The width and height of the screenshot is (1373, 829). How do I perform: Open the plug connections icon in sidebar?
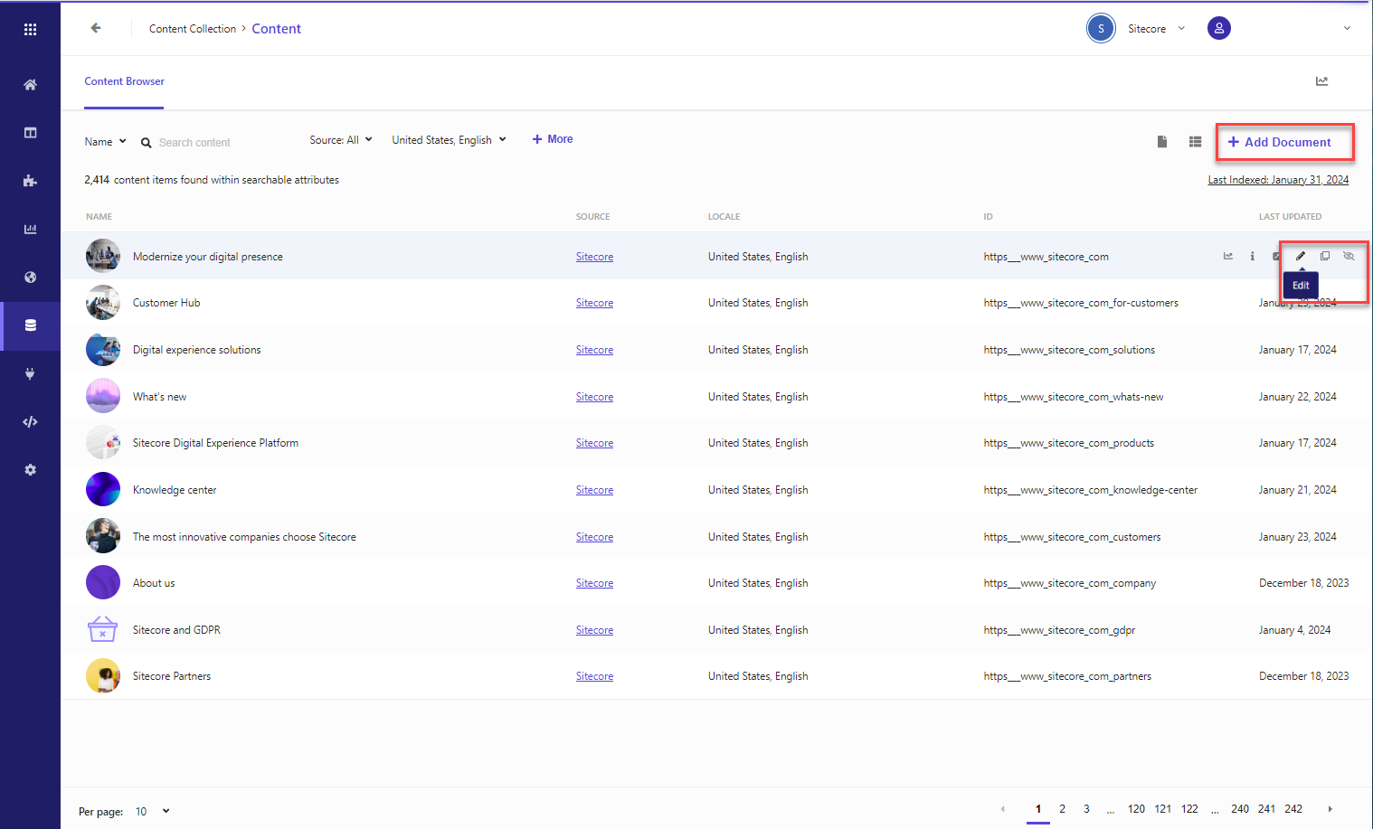(x=30, y=373)
